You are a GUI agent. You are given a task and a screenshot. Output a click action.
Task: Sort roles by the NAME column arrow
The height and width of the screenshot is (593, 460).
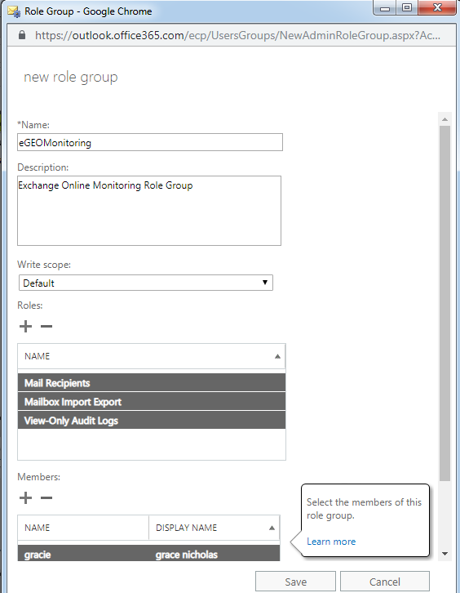click(x=277, y=356)
